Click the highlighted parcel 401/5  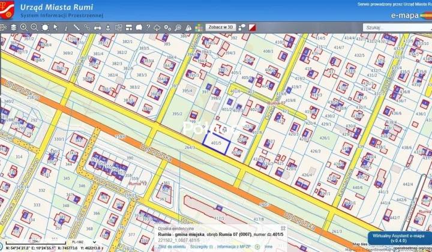pos(216,143)
